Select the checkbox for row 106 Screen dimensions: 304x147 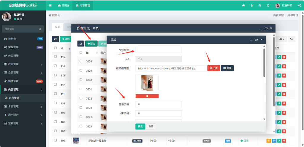click(55, 140)
